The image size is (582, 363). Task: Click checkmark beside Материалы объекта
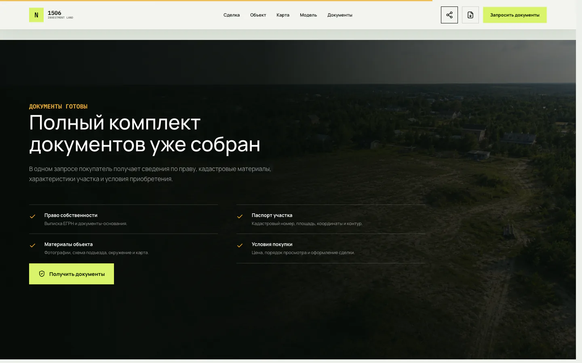click(33, 245)
